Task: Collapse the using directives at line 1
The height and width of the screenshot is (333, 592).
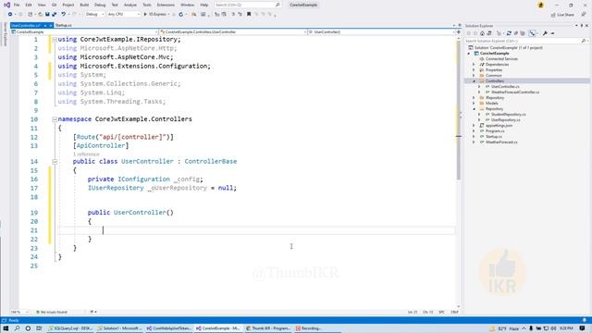Action: 55,39
